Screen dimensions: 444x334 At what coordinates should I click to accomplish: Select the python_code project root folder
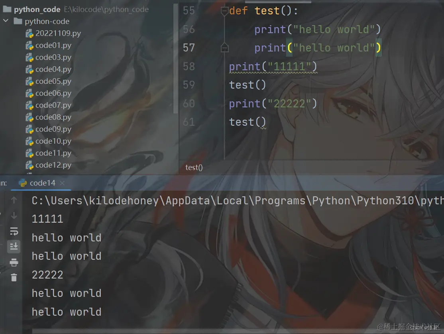pos(37,9)
